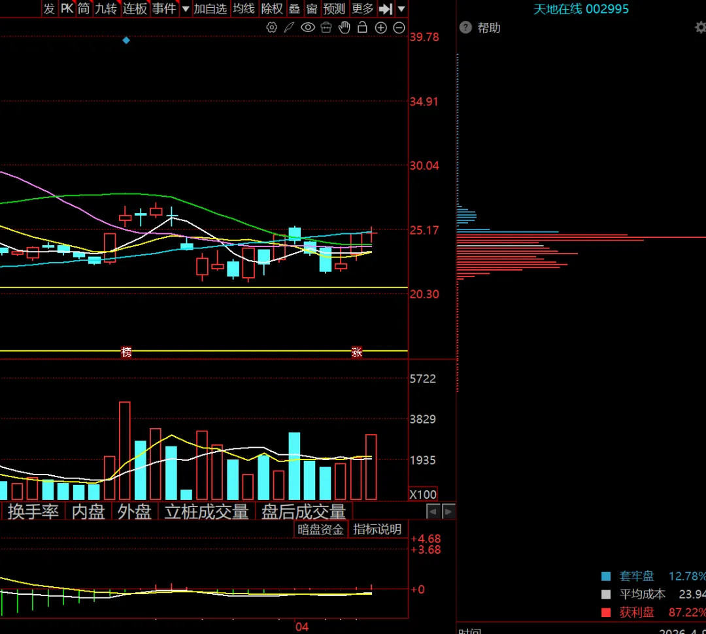The image size is (706, 634).
Task: Click the help question mark icon
Action: click(465, 27)
